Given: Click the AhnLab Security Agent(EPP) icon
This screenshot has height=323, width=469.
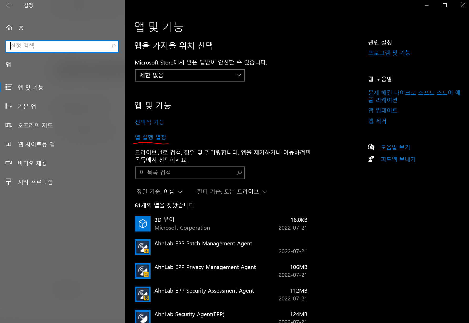Looking at the screenshot, I should coord(143,316).
